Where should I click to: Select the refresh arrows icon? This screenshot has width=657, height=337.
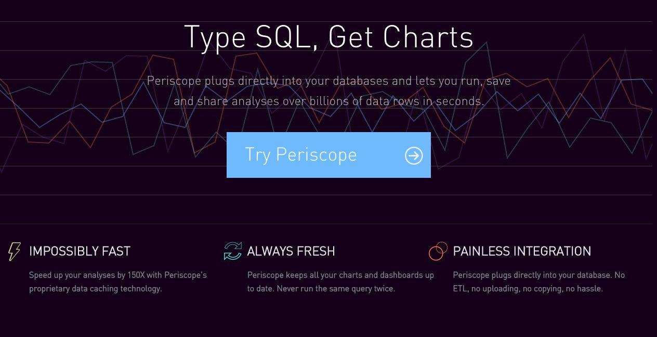(233, 251)
